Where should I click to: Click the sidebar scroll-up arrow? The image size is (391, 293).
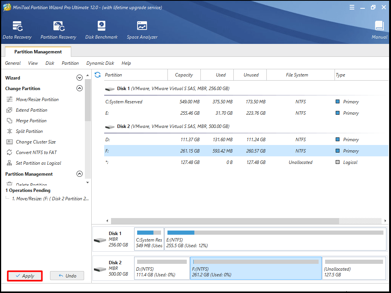(x=88, y=75)
